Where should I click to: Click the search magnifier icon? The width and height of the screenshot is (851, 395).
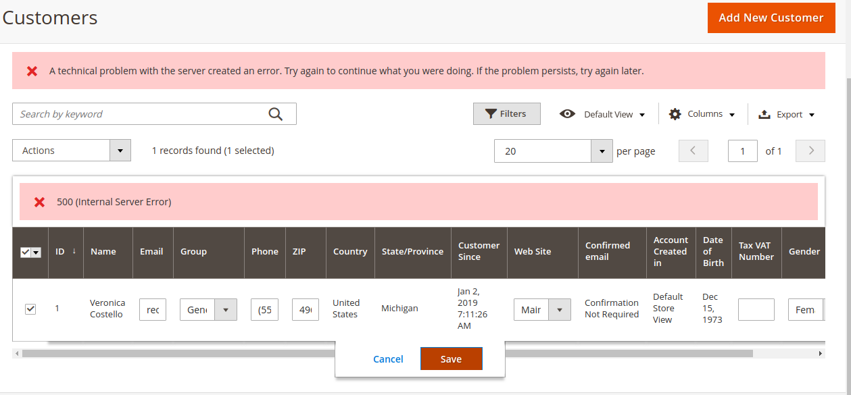[x=275, y=113]
